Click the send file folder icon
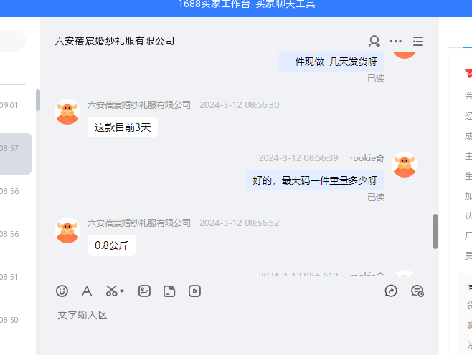Image resolution: width=472 pixels, height=355 pixels. [x=169, y=291]
